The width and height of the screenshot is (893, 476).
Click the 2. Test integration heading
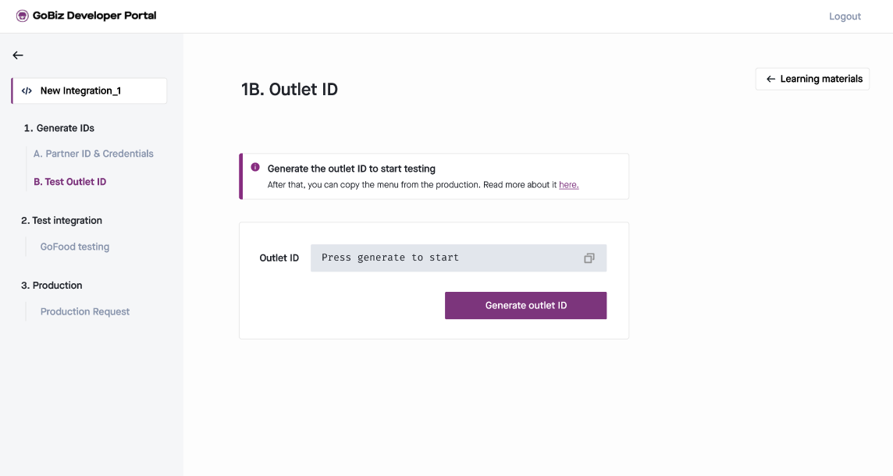click(x=62, y=220)
